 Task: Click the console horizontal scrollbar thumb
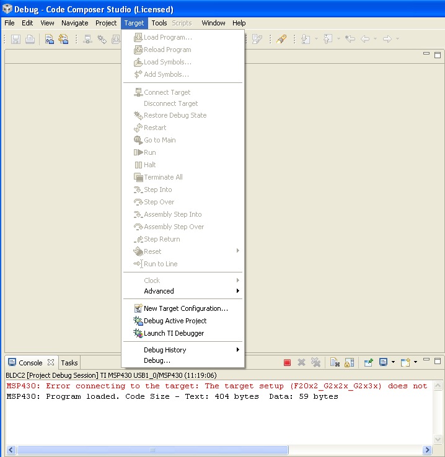click(152, 450)
